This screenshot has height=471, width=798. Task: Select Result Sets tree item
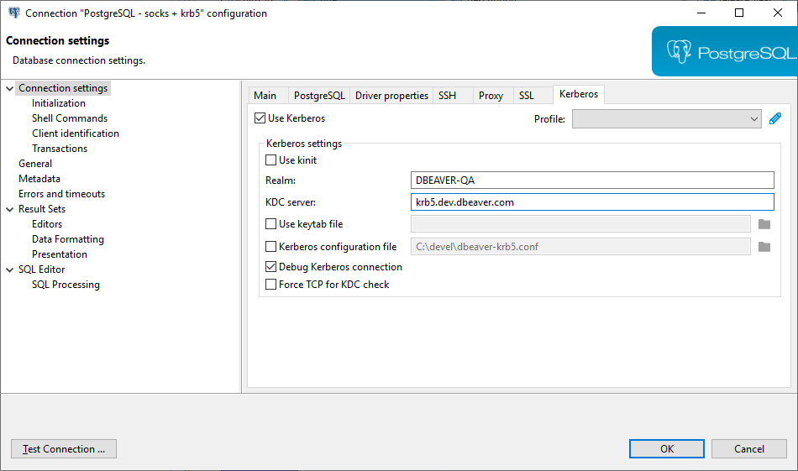(42, 209)
